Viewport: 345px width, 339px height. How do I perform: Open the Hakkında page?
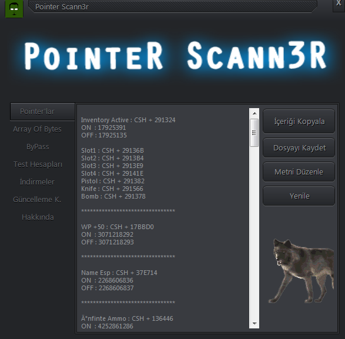tap(38, 217)
